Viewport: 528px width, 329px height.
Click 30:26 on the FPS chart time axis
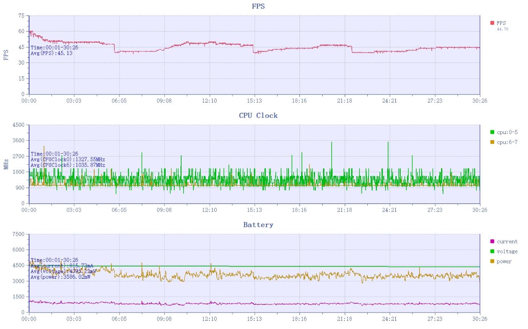[x=480, y=101]
